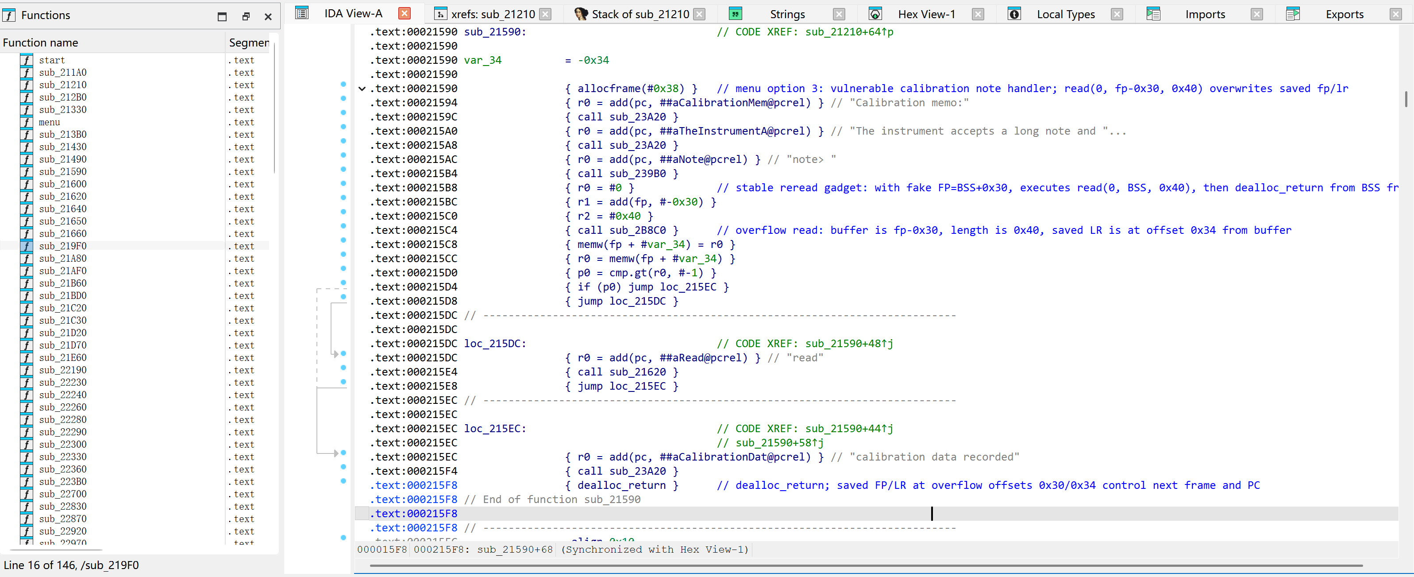Switch to the IDA View-A tab

pyautogui.click(x=353, y=14)
